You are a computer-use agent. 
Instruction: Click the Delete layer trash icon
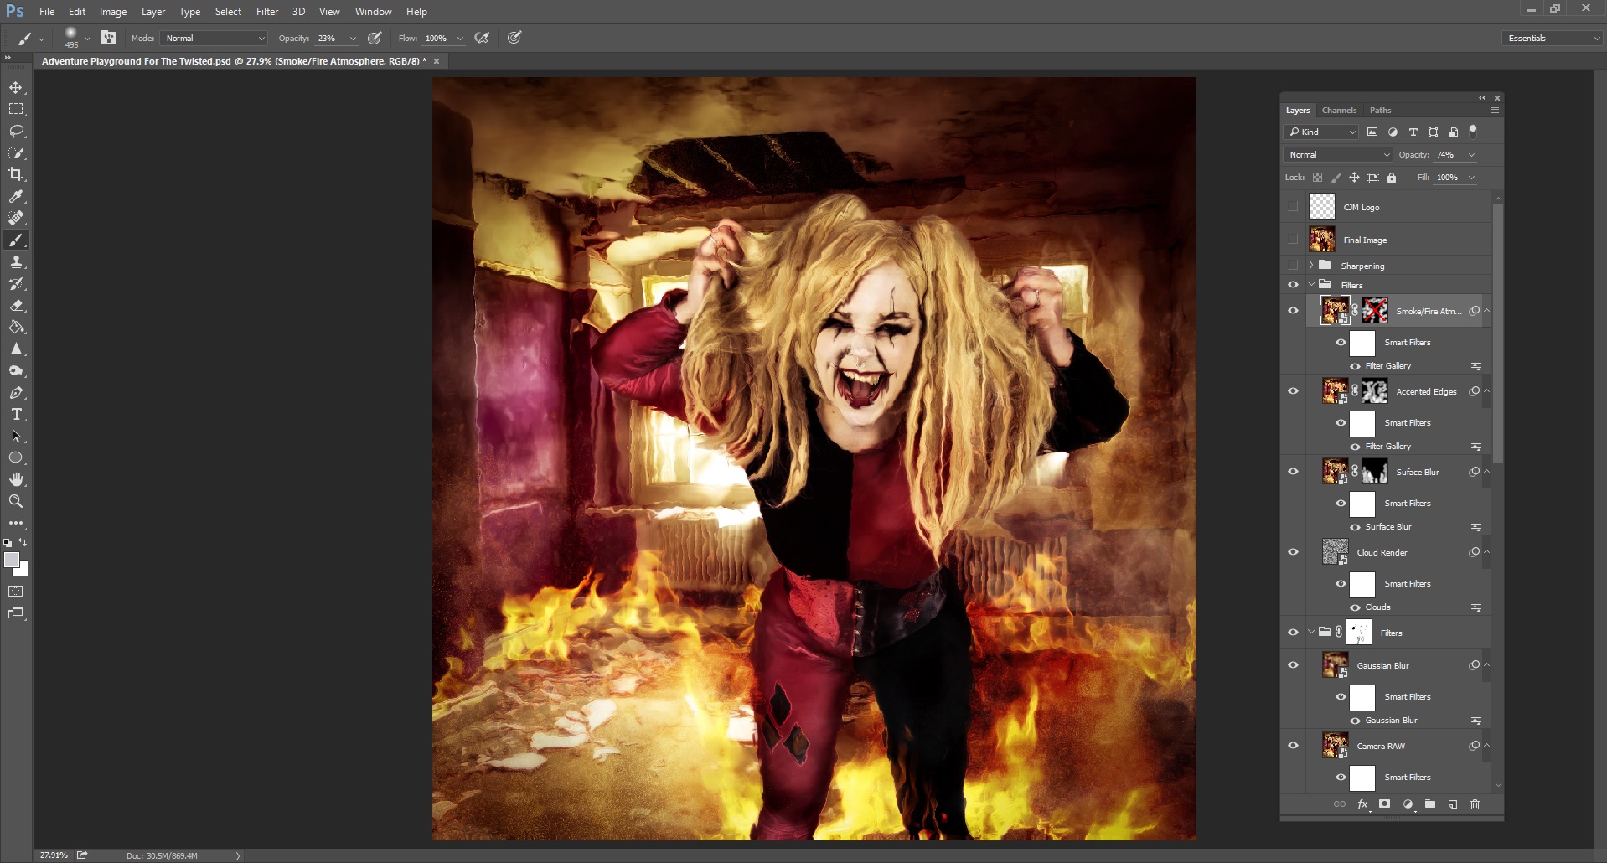coord(1475,804)
